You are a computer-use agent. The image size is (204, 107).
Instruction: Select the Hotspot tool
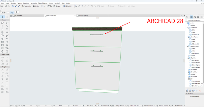tap(7, 89)
